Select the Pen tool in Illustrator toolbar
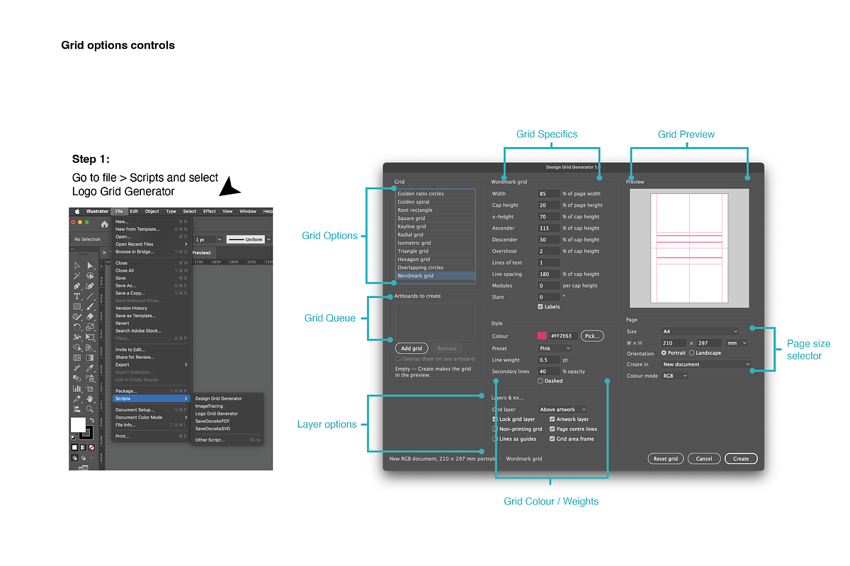The width and height of the screenshot is (850, 566). point(77,286)
